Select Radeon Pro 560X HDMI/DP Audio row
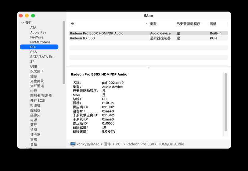Image resolution: width=248 pixels, height=171 pixels. [x=148, y=33]
